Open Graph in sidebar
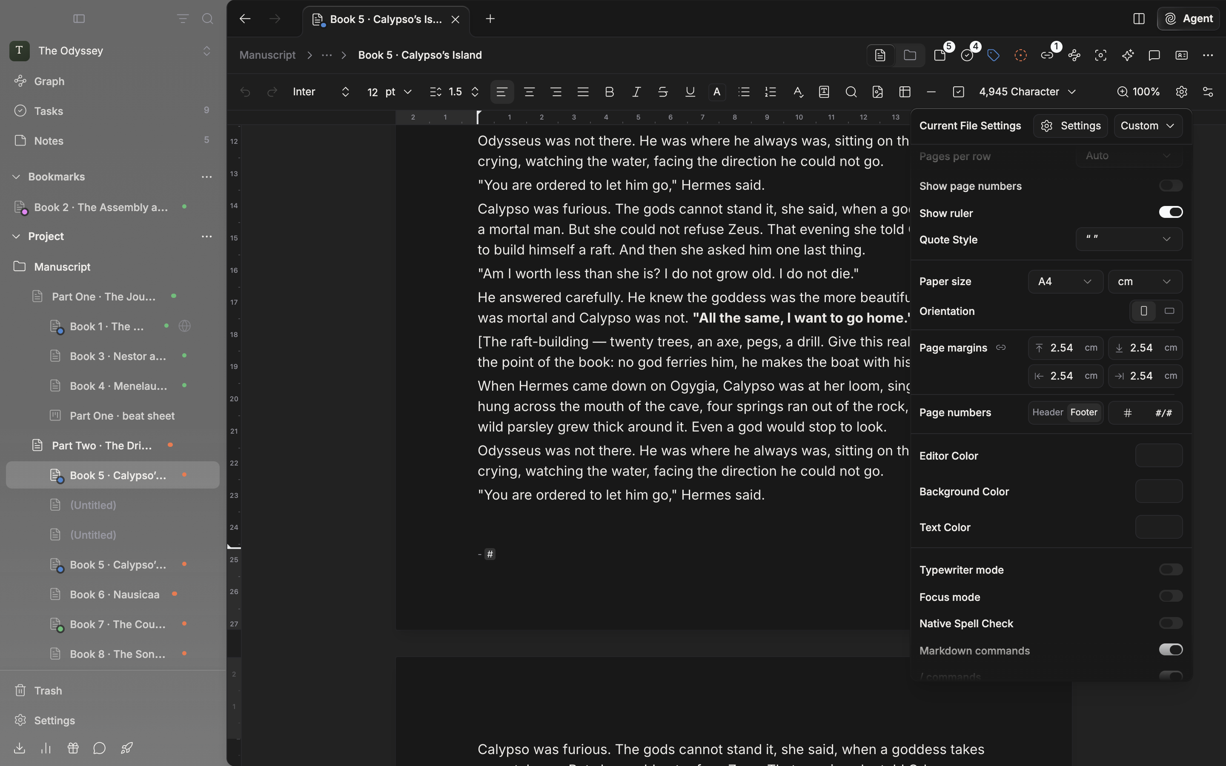The image size is (1226, 766). [112, 81]
